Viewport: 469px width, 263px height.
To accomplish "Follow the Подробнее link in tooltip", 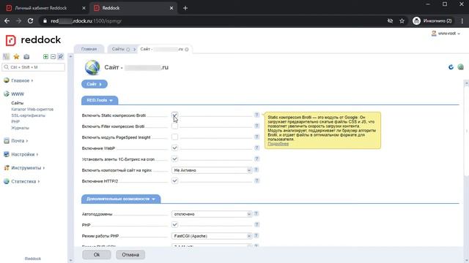I will [278, 144].
